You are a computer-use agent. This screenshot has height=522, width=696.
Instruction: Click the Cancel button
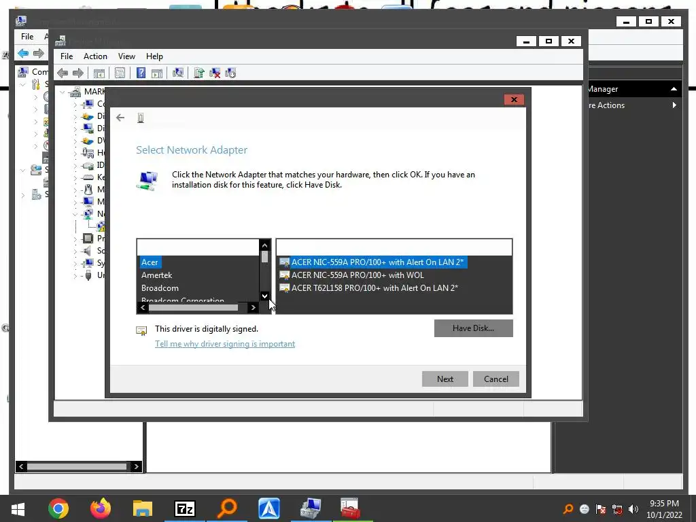click(495, 379)
